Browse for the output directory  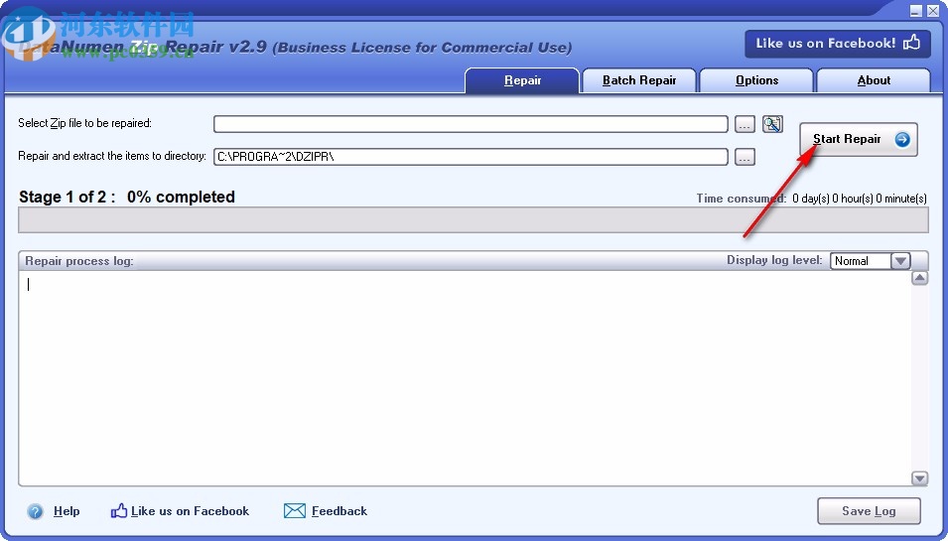click(745, 157)
